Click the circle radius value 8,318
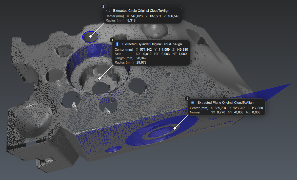 [x=131, y=21]
